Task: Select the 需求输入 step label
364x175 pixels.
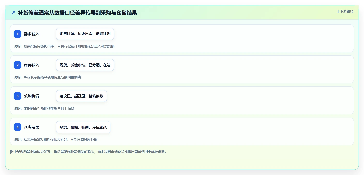Action: (32, 34)
